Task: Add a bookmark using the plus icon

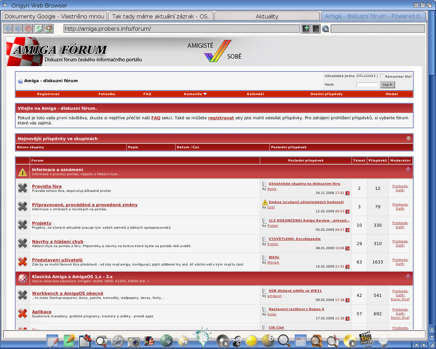Action: point(306,29)
